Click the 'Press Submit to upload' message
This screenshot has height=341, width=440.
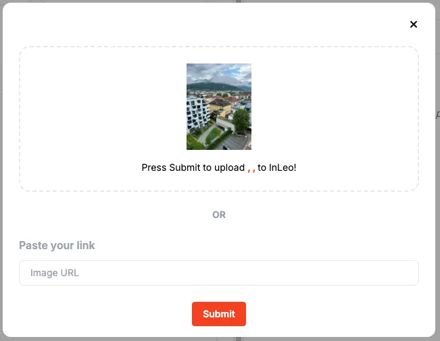pos(193,167)
